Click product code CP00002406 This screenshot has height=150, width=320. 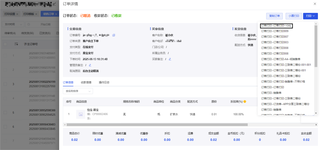[100, 114]
